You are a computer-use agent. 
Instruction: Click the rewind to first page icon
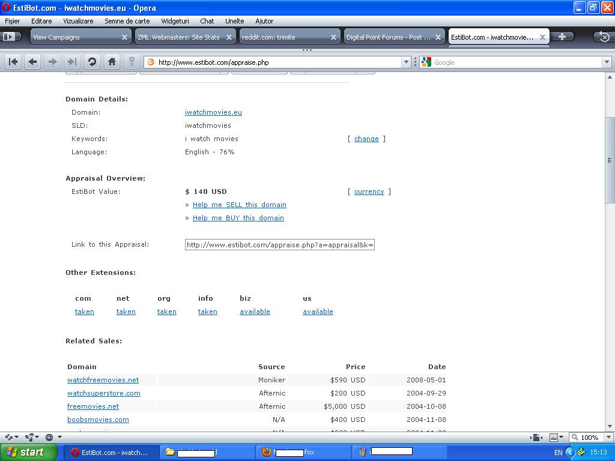pyautogui.click(x=13, y=62)
